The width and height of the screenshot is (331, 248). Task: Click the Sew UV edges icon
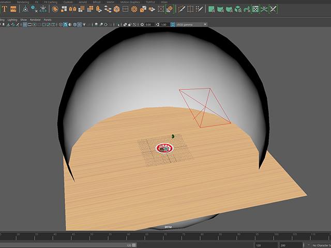click(264, 9)
